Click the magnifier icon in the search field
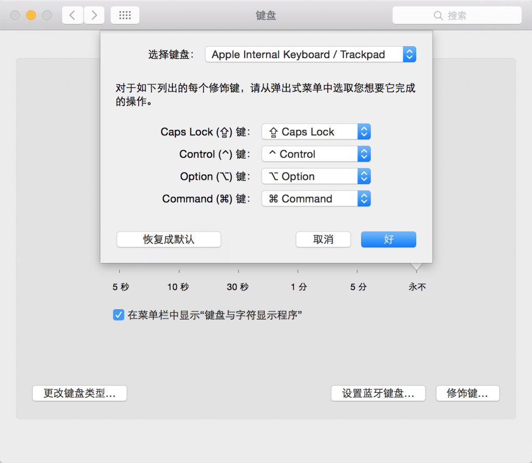This screenshot has width=532, height=463. click(x=438, y=15)
